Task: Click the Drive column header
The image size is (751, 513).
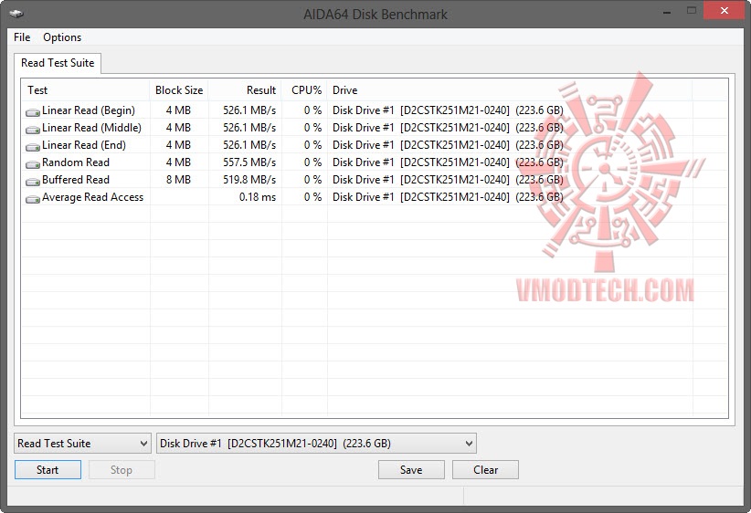Action: click(510, 90)
